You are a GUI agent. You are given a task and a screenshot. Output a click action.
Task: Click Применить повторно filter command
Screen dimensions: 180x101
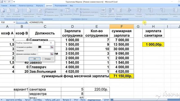pyautogui.click(x=89, y=12)
